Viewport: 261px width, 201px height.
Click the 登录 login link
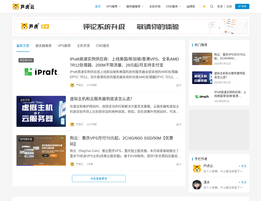pyautogui.click(x=220, y=6)
